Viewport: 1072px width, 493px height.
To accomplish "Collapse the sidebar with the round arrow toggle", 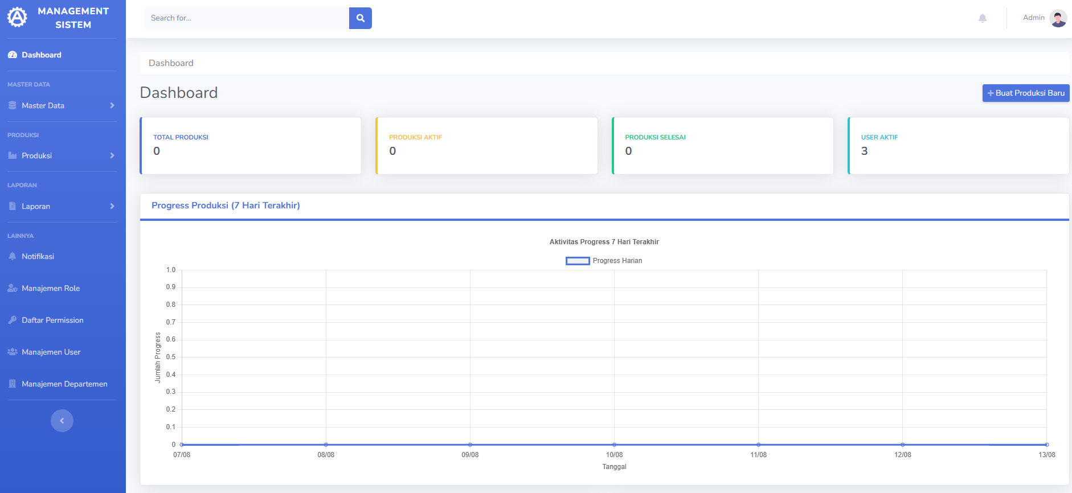I will point(62,421).
